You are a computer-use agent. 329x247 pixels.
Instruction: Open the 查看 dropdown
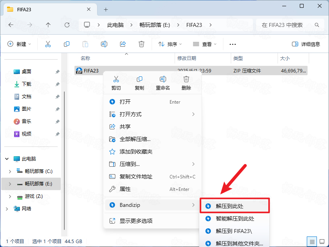[205, 44]
